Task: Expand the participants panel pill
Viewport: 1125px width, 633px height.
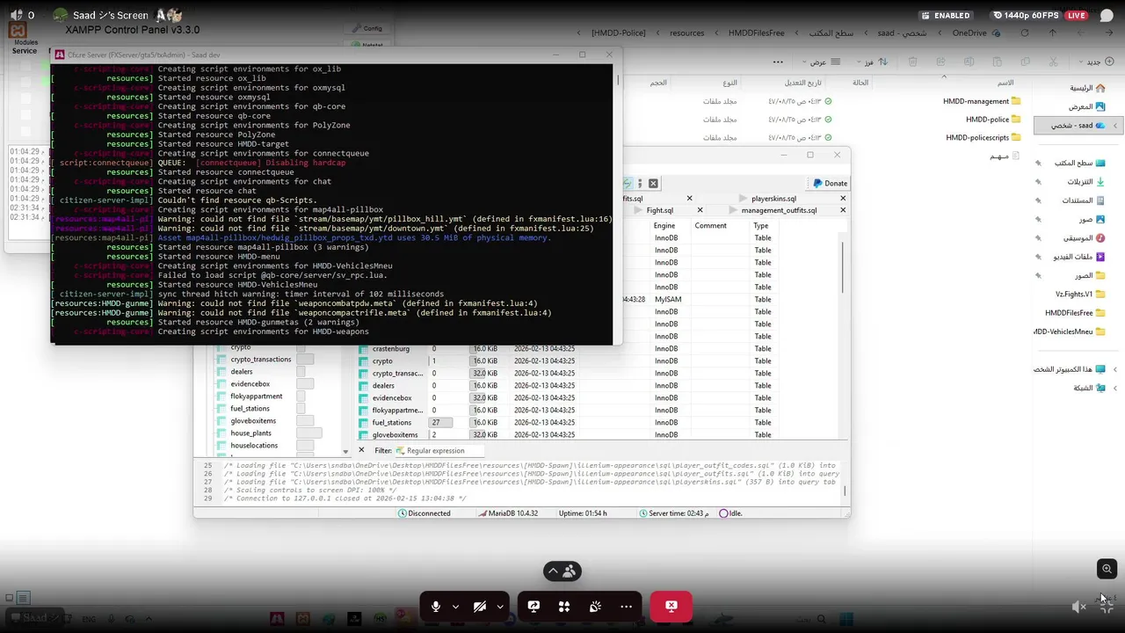Action: coord(562,571)
